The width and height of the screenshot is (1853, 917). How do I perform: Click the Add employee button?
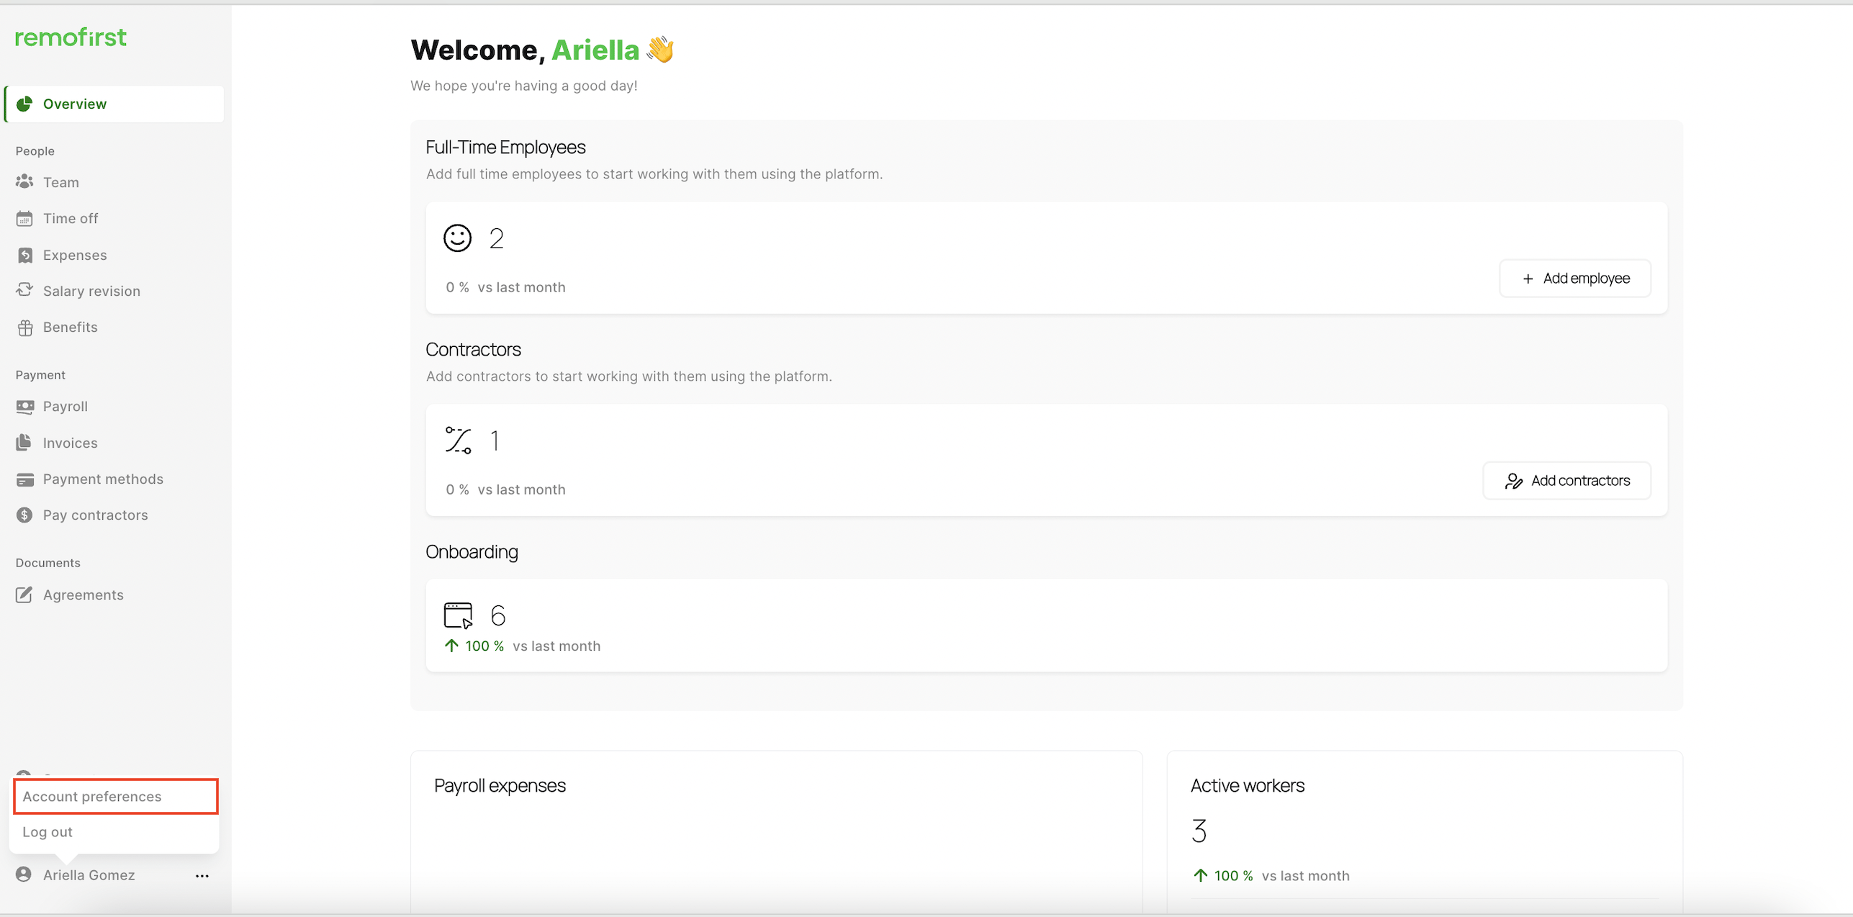point(1575,279)
